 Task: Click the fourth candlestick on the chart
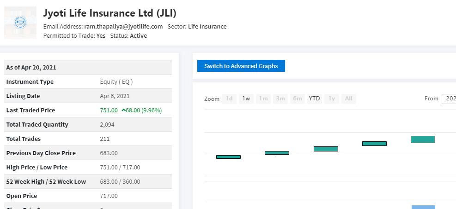coord(374,144)
